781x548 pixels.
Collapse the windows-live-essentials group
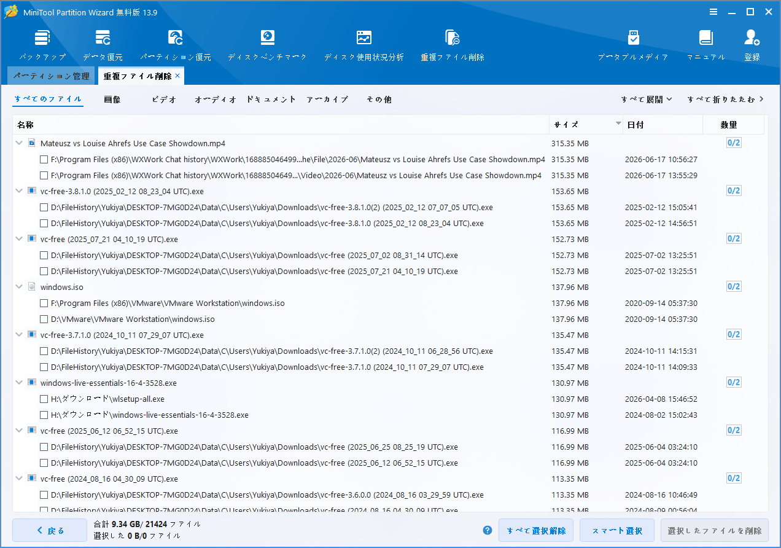[19, 383]
